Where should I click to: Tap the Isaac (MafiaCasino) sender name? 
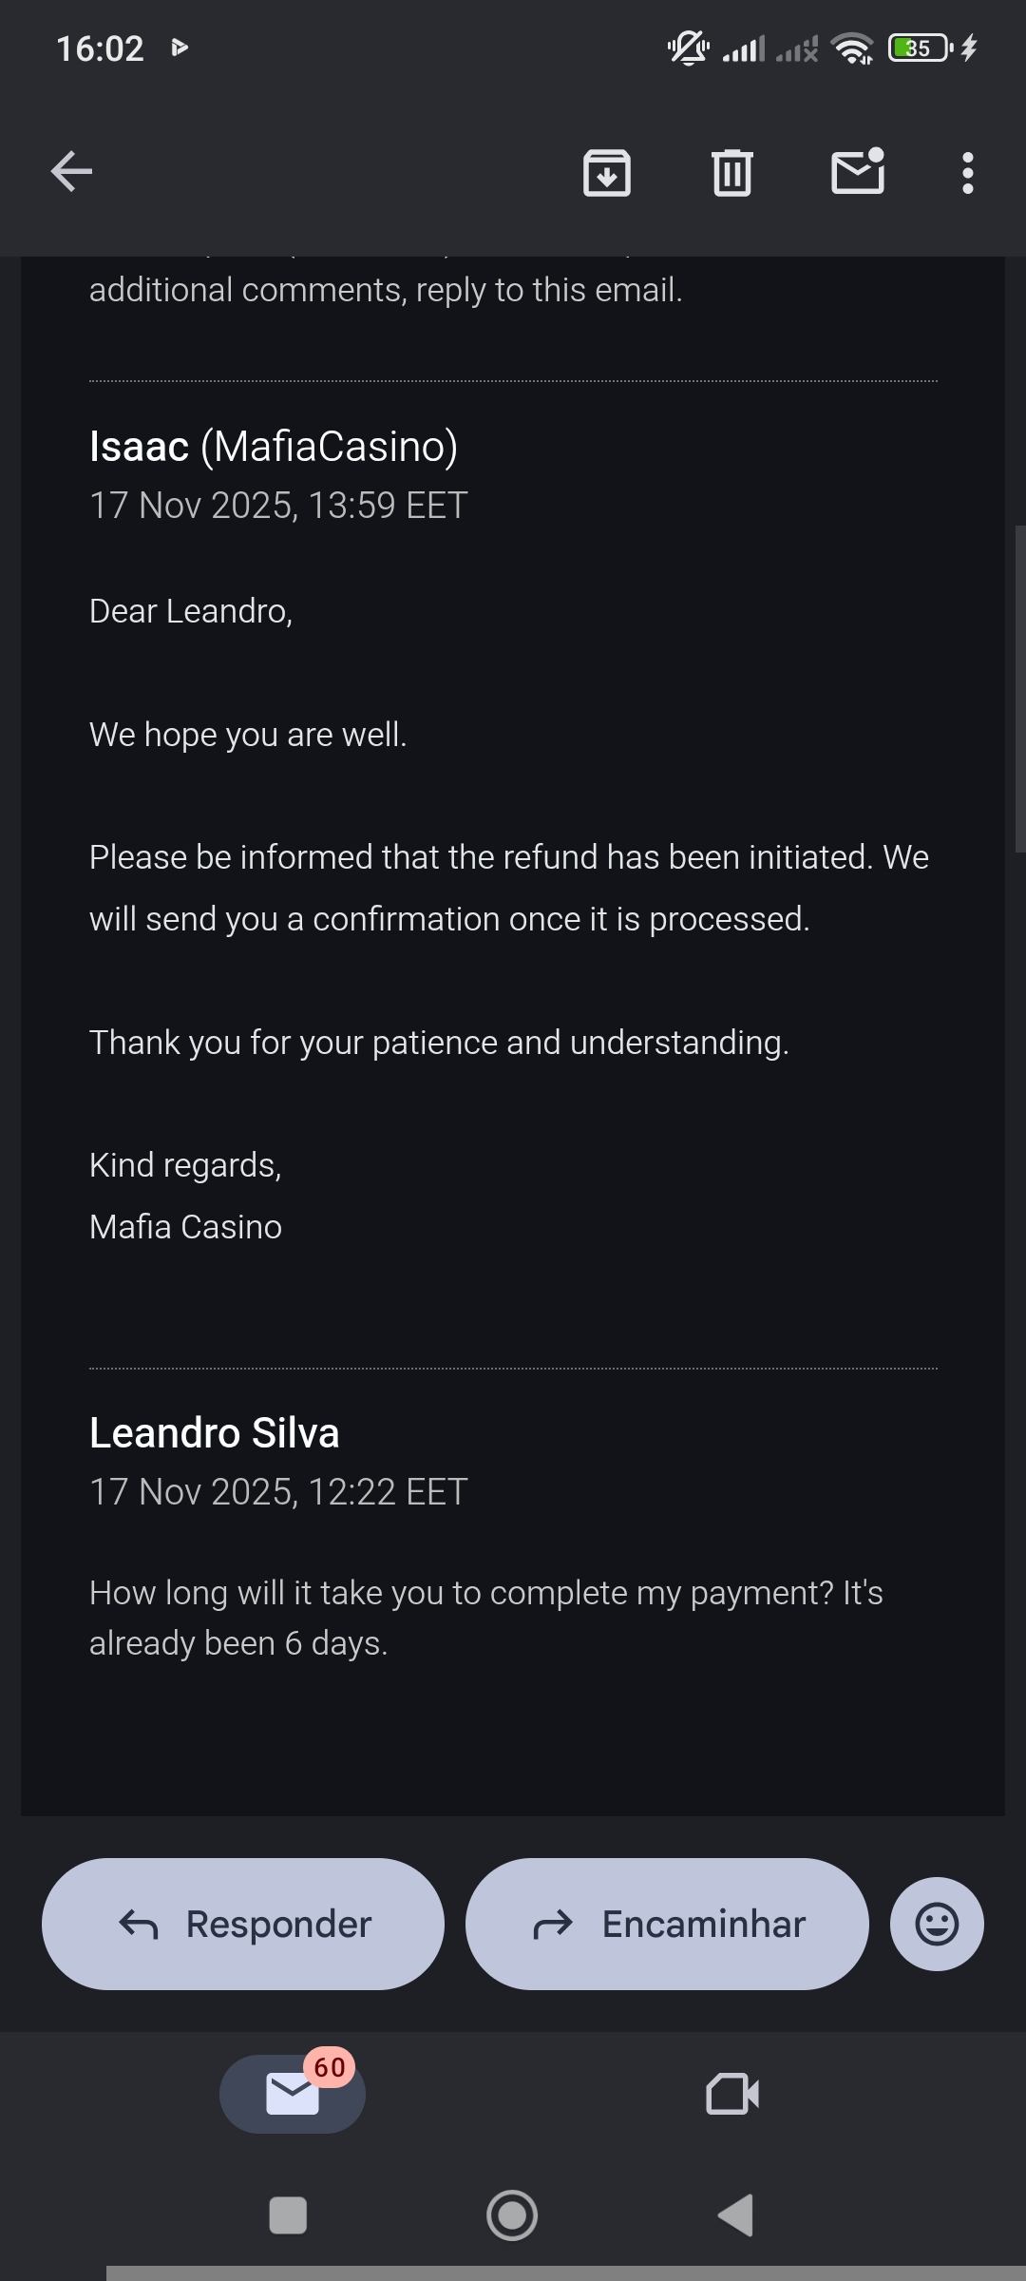[x=274, y=447]
